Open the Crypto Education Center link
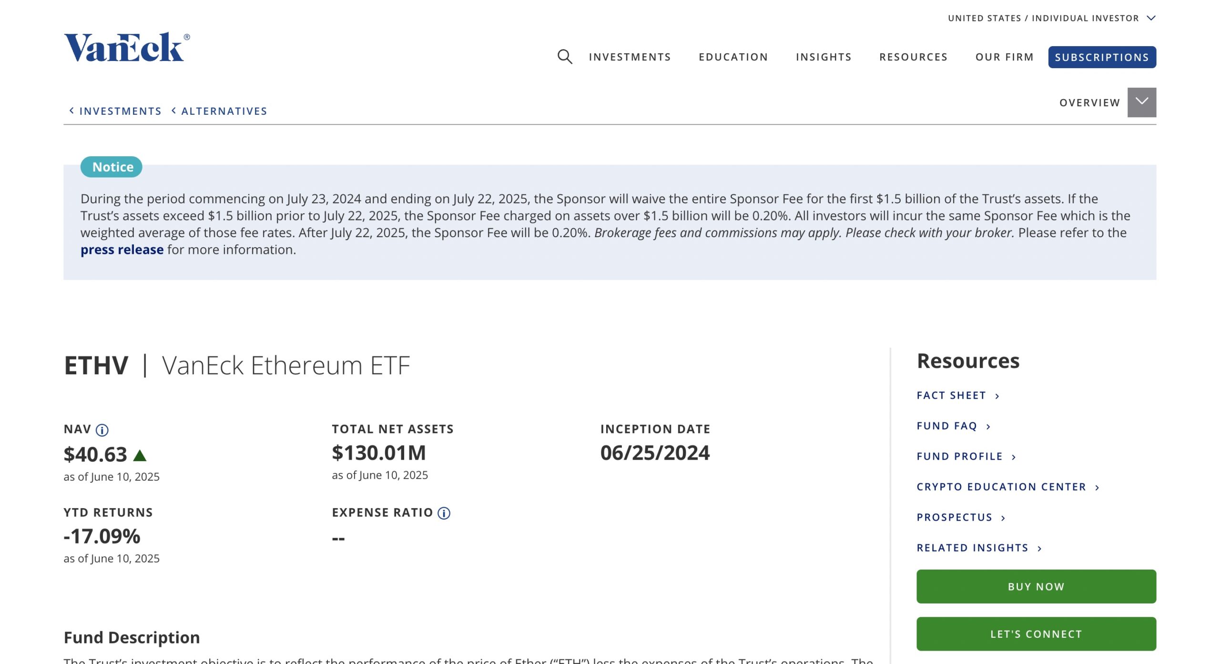This screenshot has height=664, width=1220. pyautogui.click(x=1008, y=487)
